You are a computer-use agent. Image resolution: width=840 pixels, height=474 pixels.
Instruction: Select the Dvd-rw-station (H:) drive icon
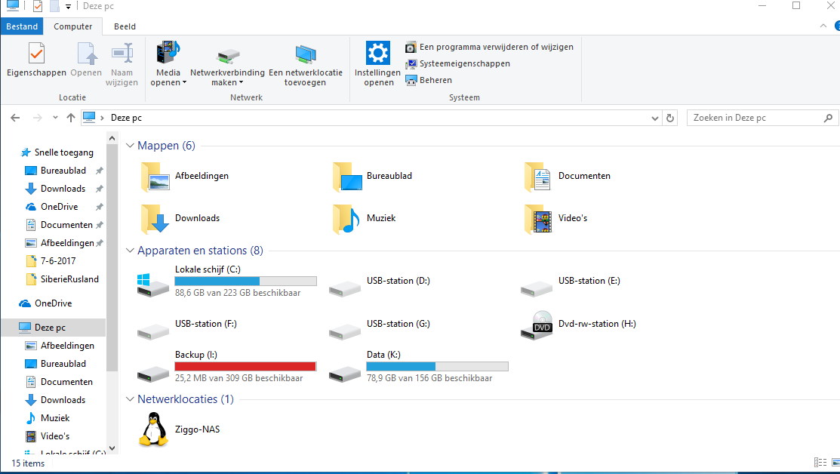[537, 325]
